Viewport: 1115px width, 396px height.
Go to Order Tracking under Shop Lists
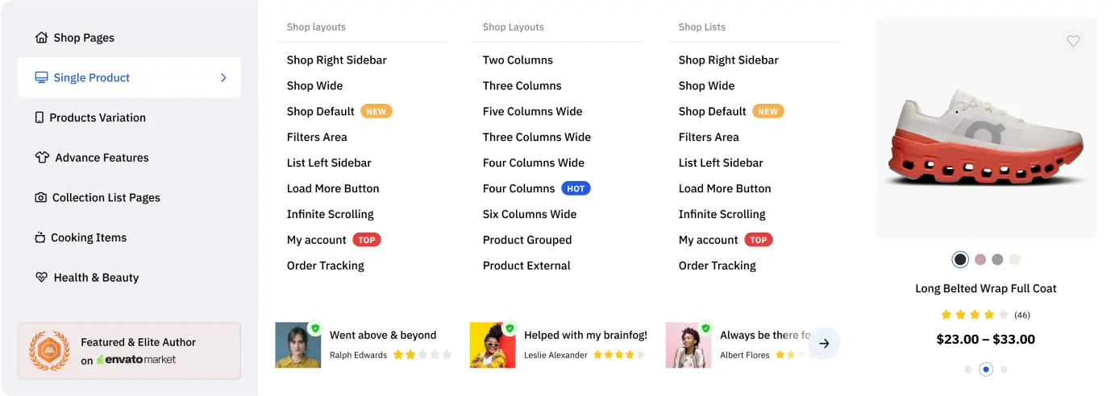coord(717,266)
